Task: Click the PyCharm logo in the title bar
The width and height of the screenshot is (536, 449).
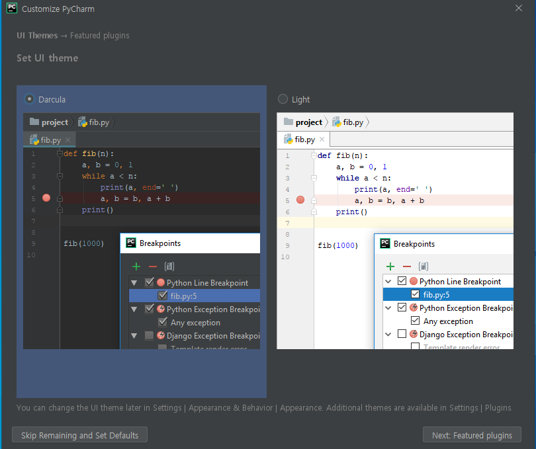Action: [x=12, y=8]
